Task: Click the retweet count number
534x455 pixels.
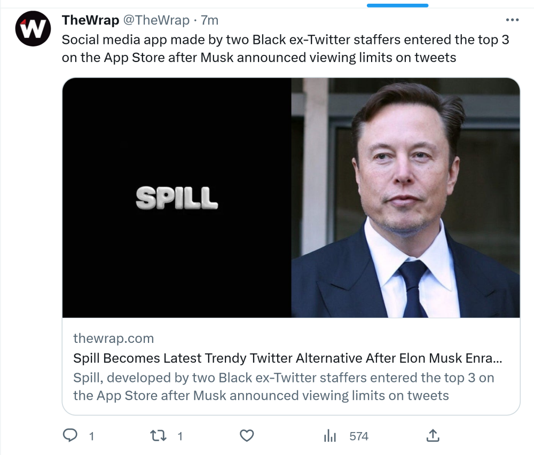Action: [180, 436]
